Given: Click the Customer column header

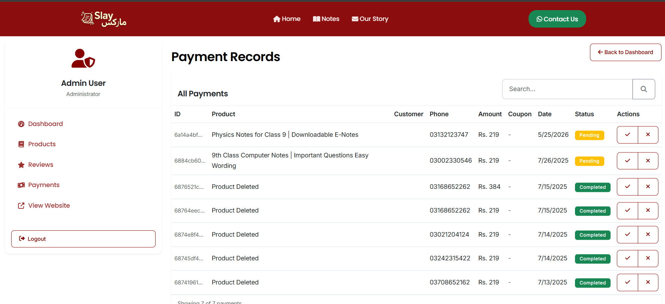Looking at the screenshot, I should click(409, 114).
